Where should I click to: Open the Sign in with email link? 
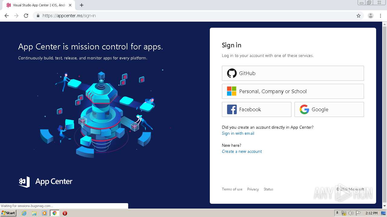coord(238,133)
